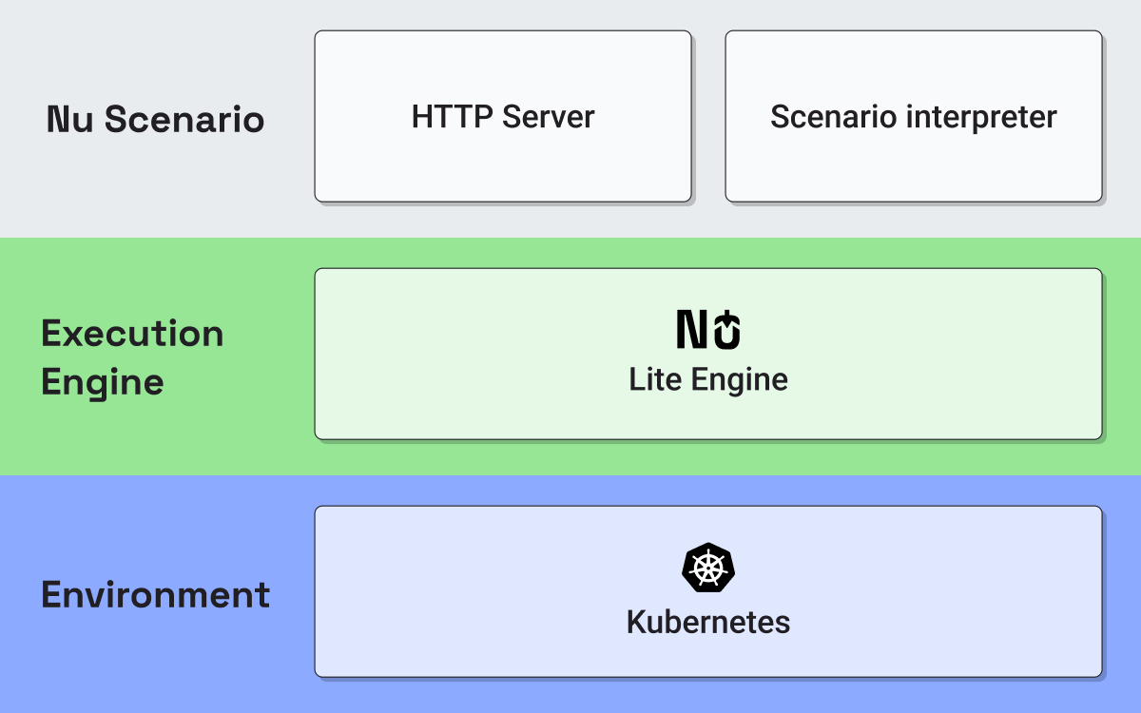
Task: Click the Nu Scenario layer heading
Action: 156,119
